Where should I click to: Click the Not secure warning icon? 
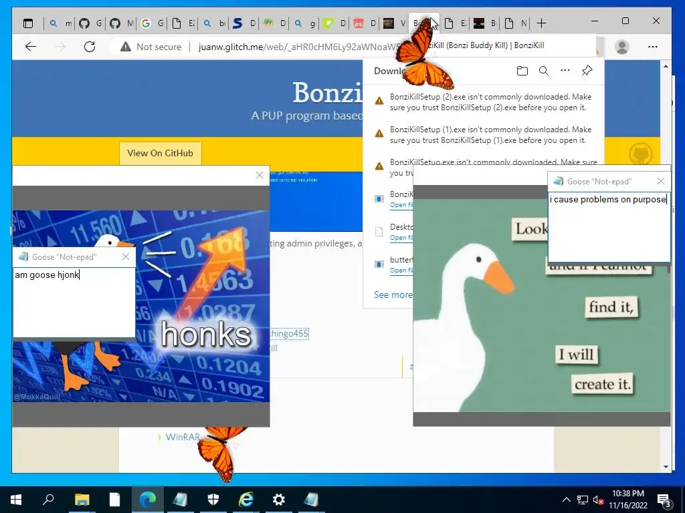[x=126, y=47]
